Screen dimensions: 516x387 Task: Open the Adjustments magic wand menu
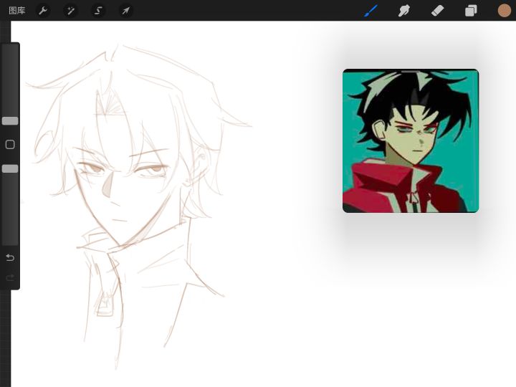[71, 11]
